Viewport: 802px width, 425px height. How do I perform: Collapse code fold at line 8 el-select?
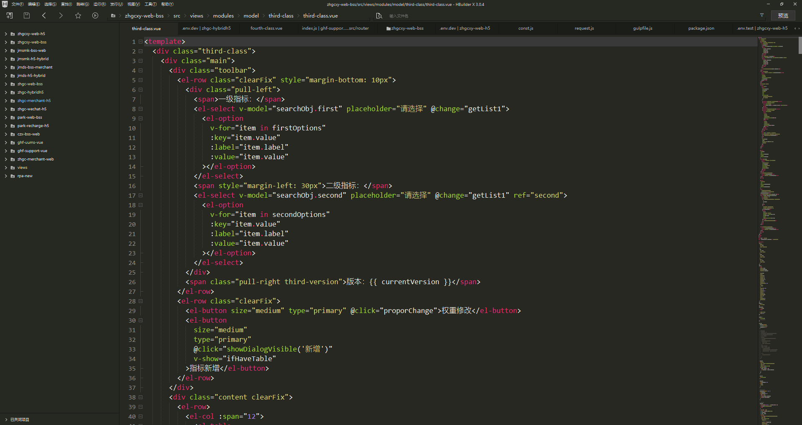(x=141, y=109)
